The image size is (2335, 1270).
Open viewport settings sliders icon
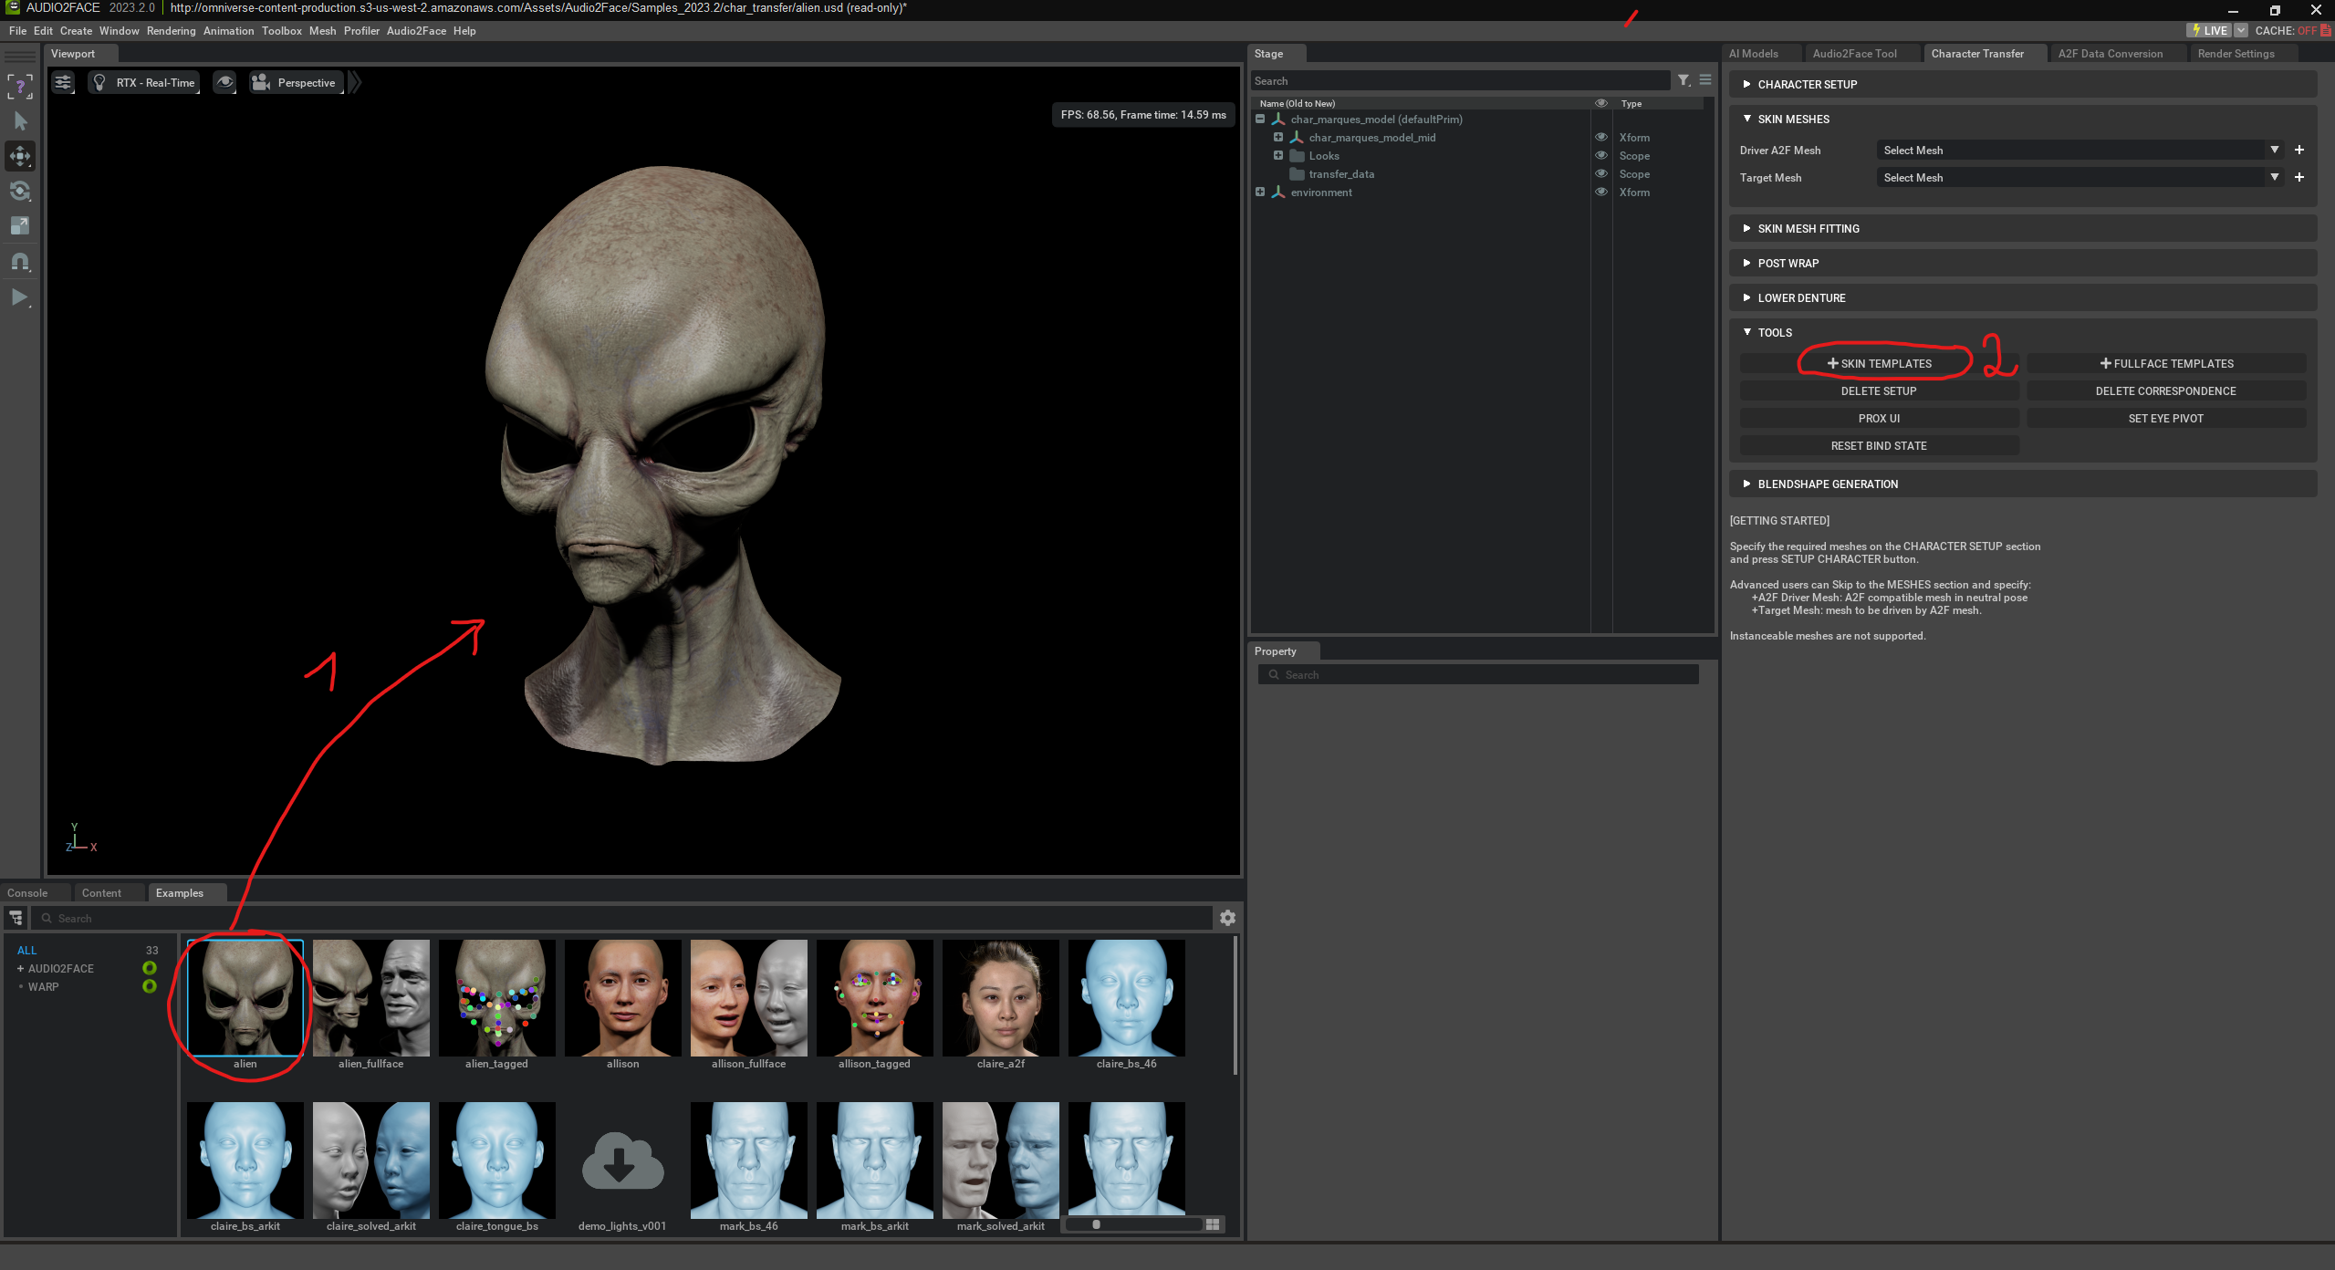click(63, 83)
